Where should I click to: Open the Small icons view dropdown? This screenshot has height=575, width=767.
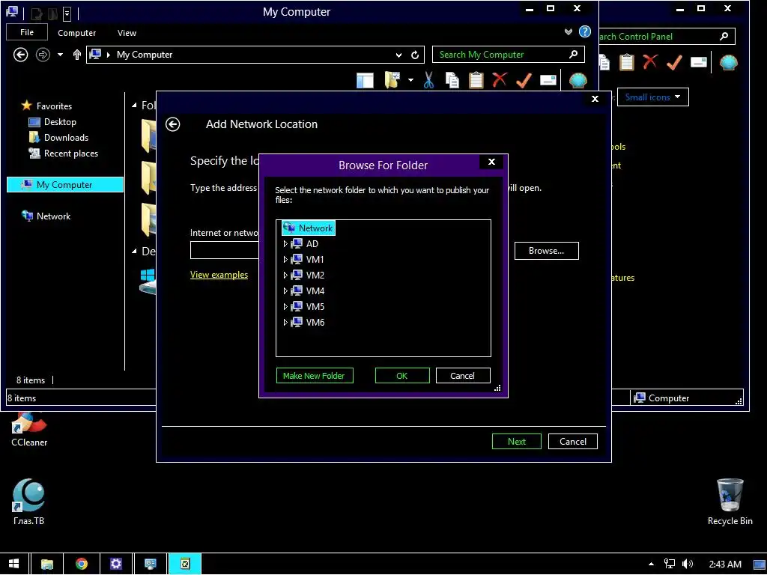pos(652,97)
